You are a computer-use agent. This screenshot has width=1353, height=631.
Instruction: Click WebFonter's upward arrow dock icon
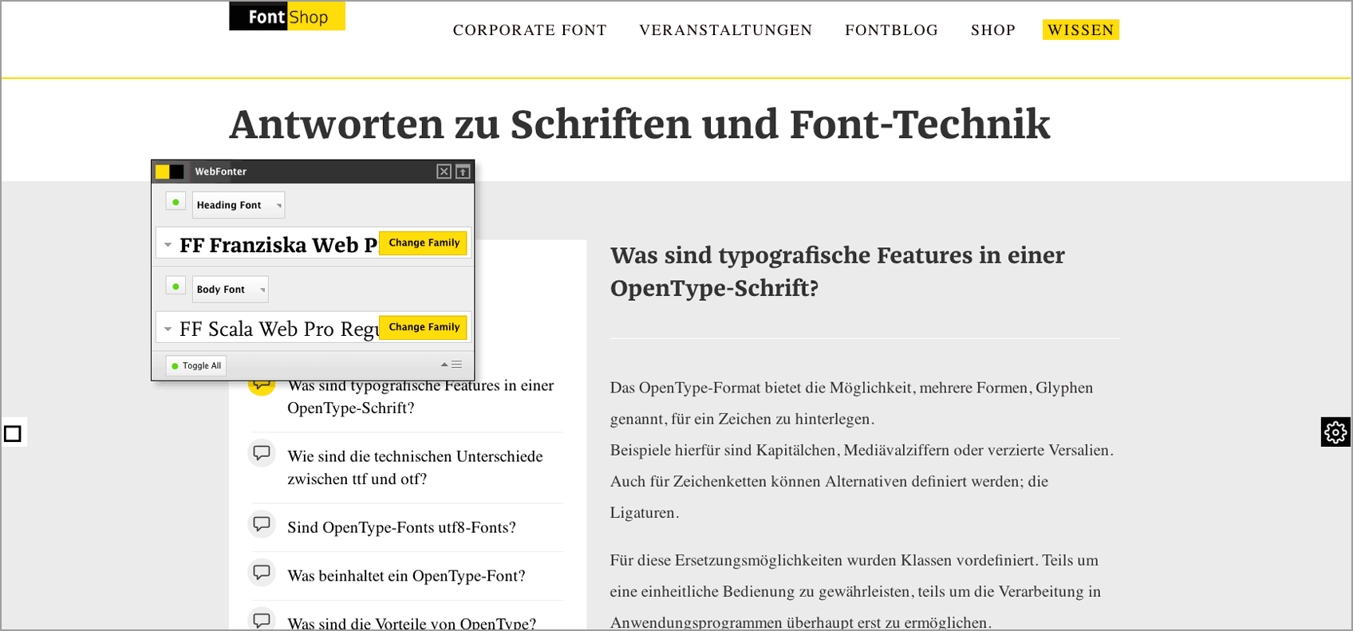tap(463, 172)
